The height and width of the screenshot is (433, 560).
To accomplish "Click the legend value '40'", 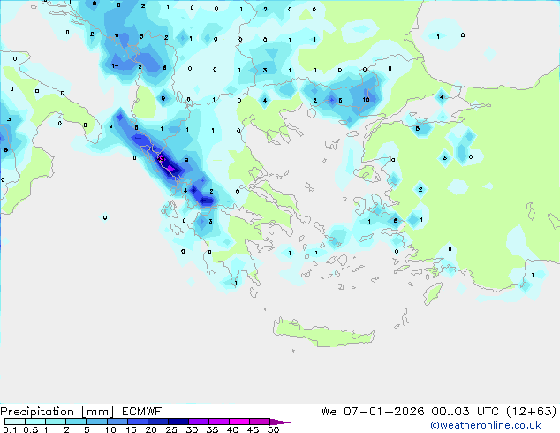I will pyautogui.click(x=232, y=429).
